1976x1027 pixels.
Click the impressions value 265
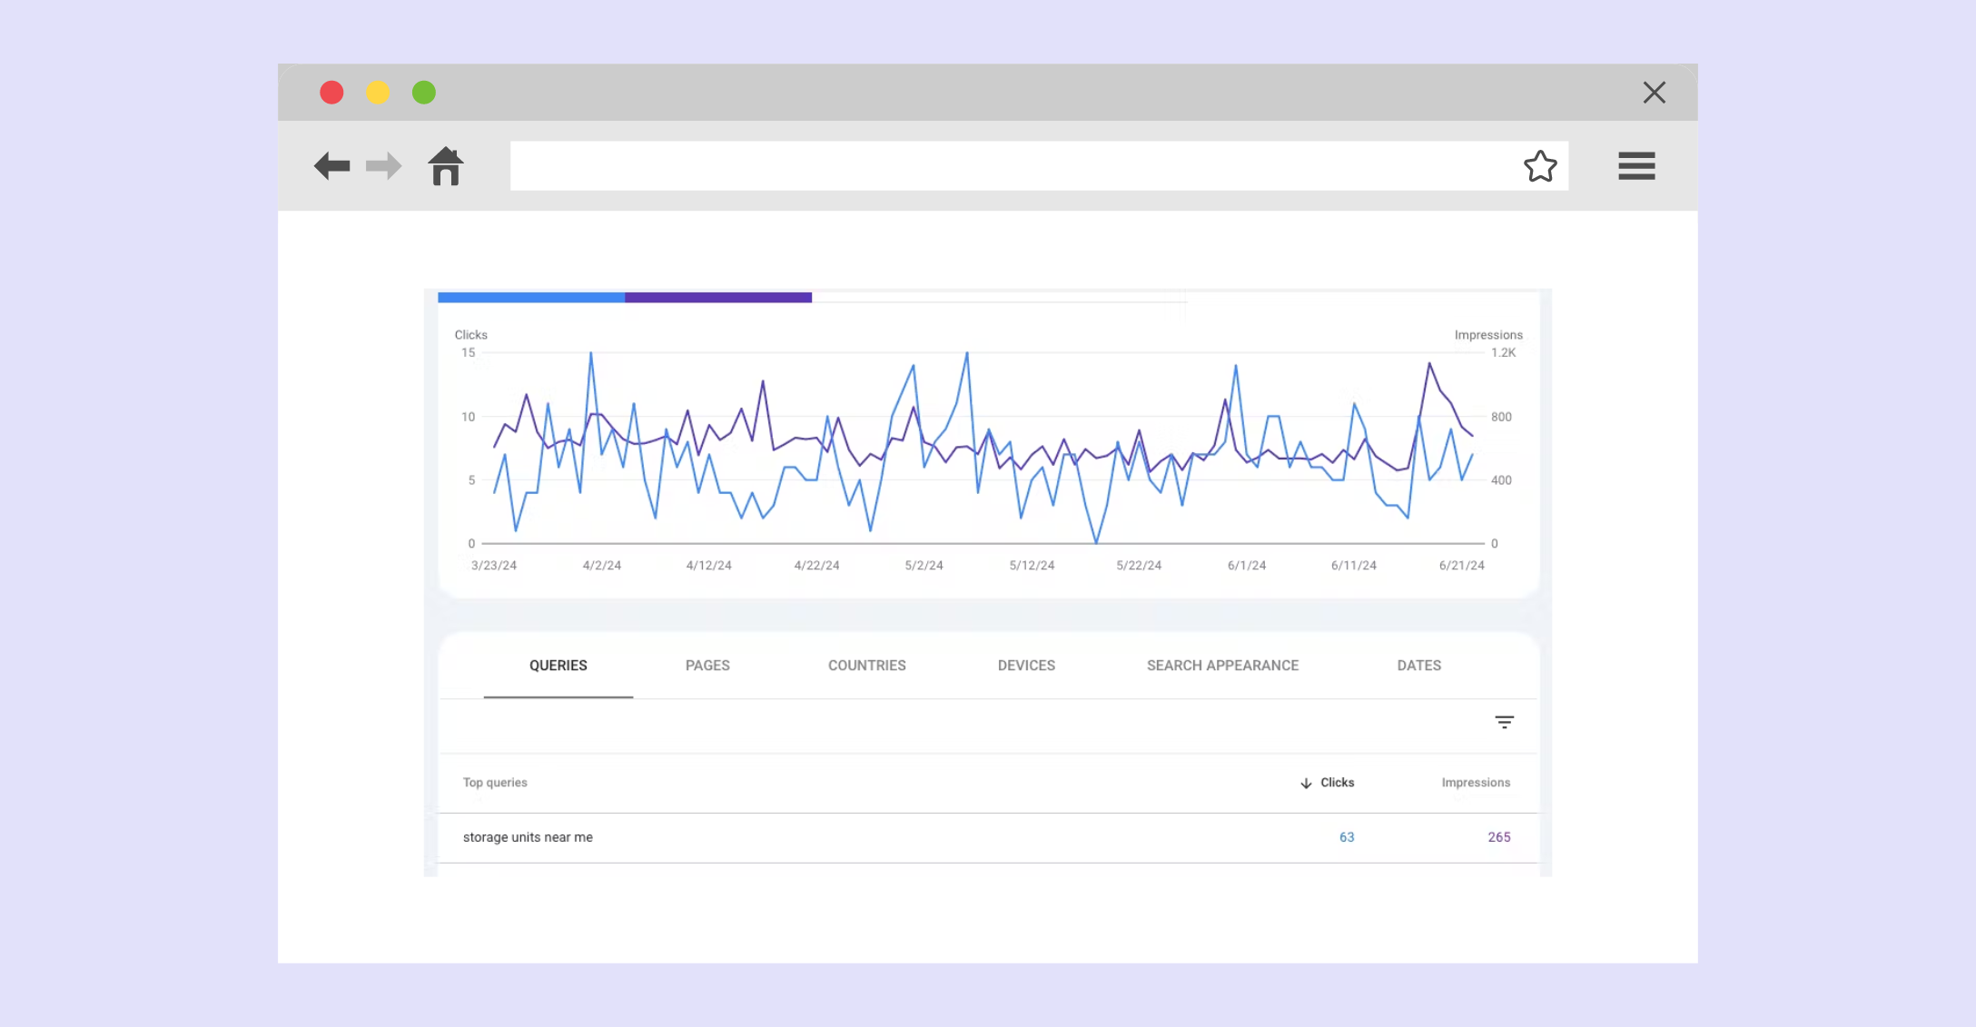pyautogui.click(x=1499, y=837)
